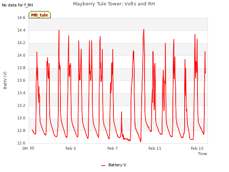Click the Feb 3 x-axis tick label
This screenshot has width=229, height=172.
point(70,148)
